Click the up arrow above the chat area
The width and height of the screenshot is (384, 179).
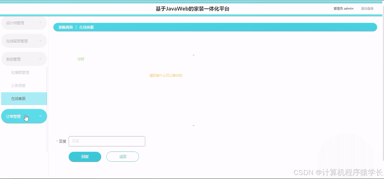[193, 55]
